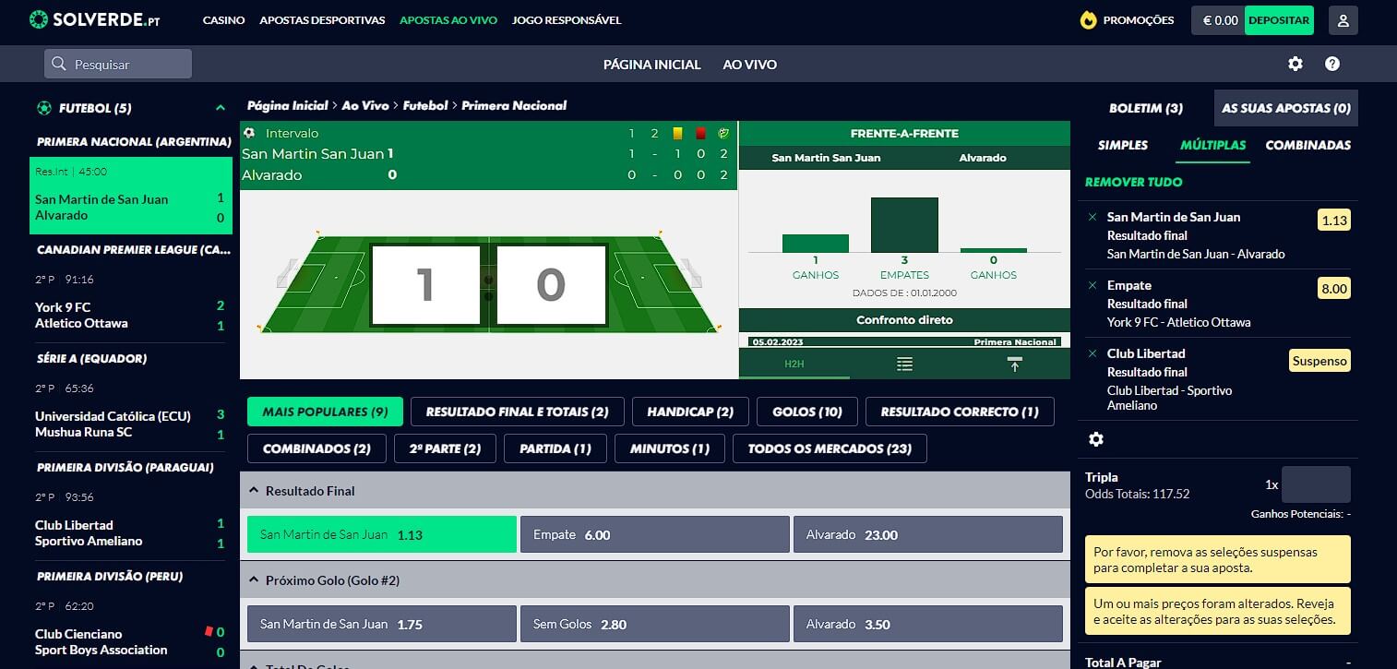Show the standings table icon tab
Viewport: 1397px width, 669px height.
point(904,364)
